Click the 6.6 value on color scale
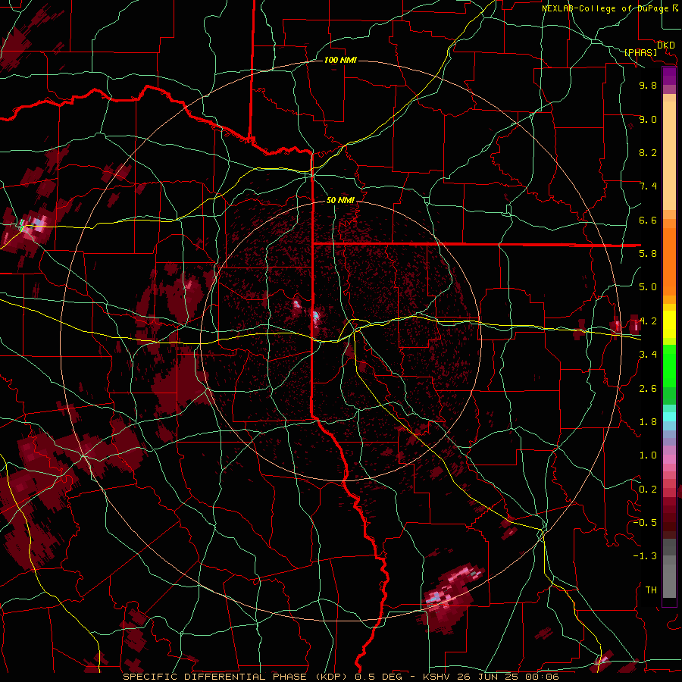Screen dimensions: 682x682 tap(648, 220)
